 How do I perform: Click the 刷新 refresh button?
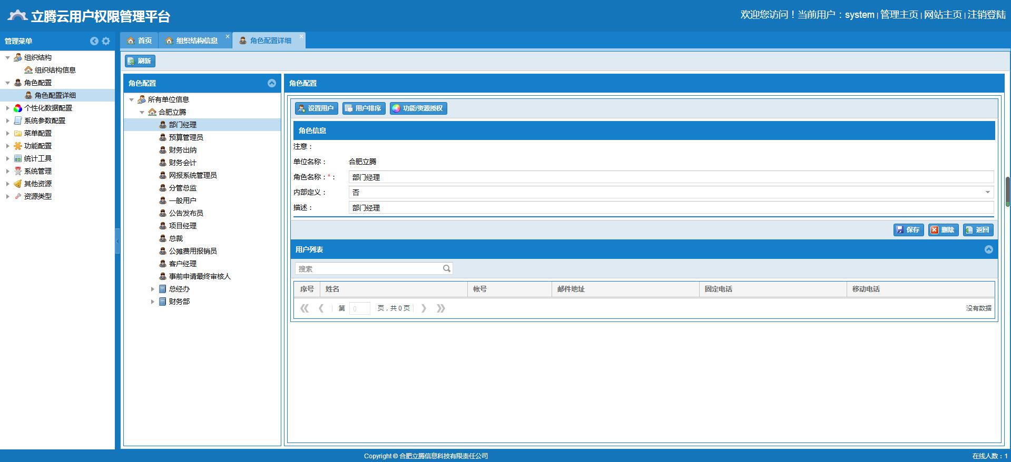(140, 61)
